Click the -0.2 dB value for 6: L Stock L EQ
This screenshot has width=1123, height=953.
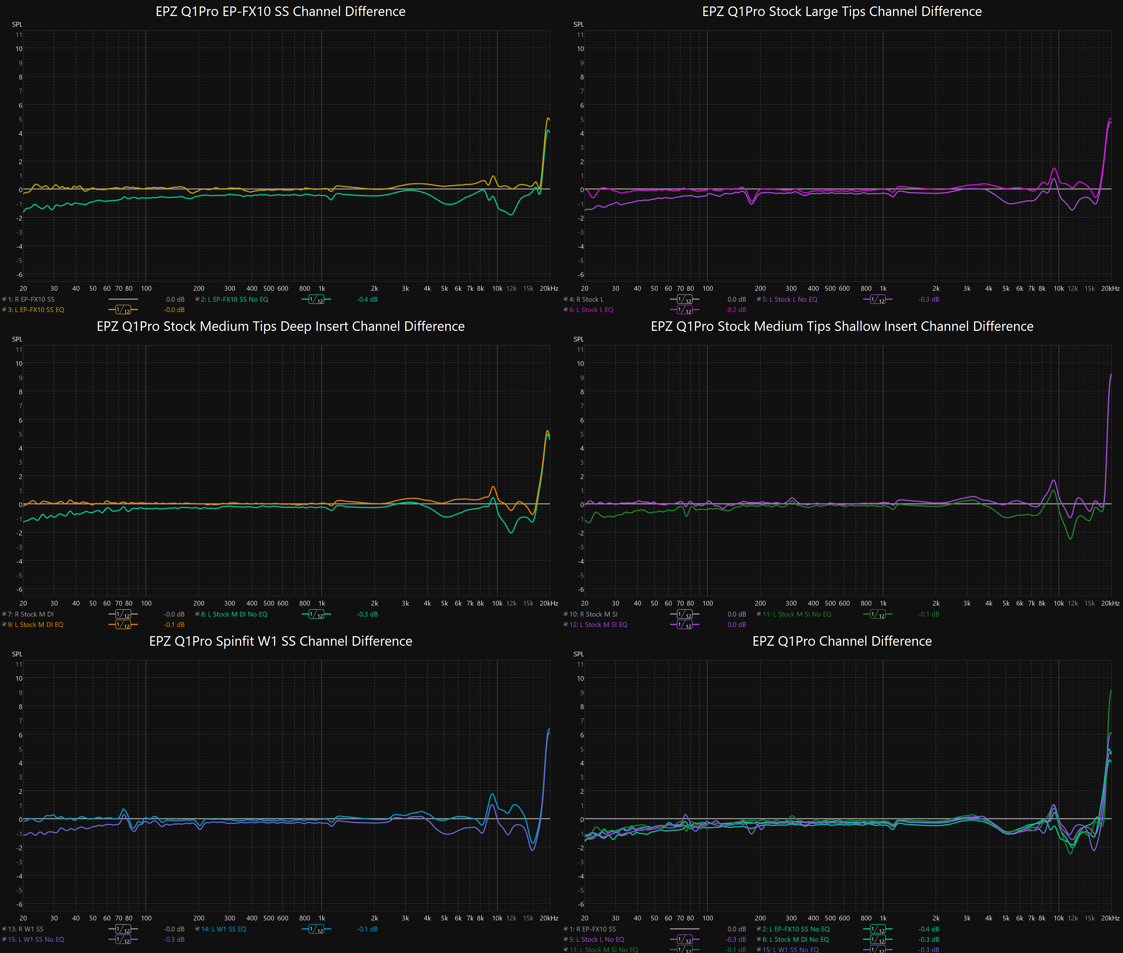(736, 310)
